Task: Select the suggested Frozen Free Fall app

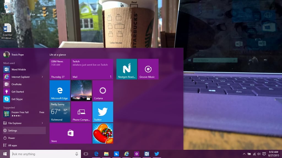Action: click(24, 114)
